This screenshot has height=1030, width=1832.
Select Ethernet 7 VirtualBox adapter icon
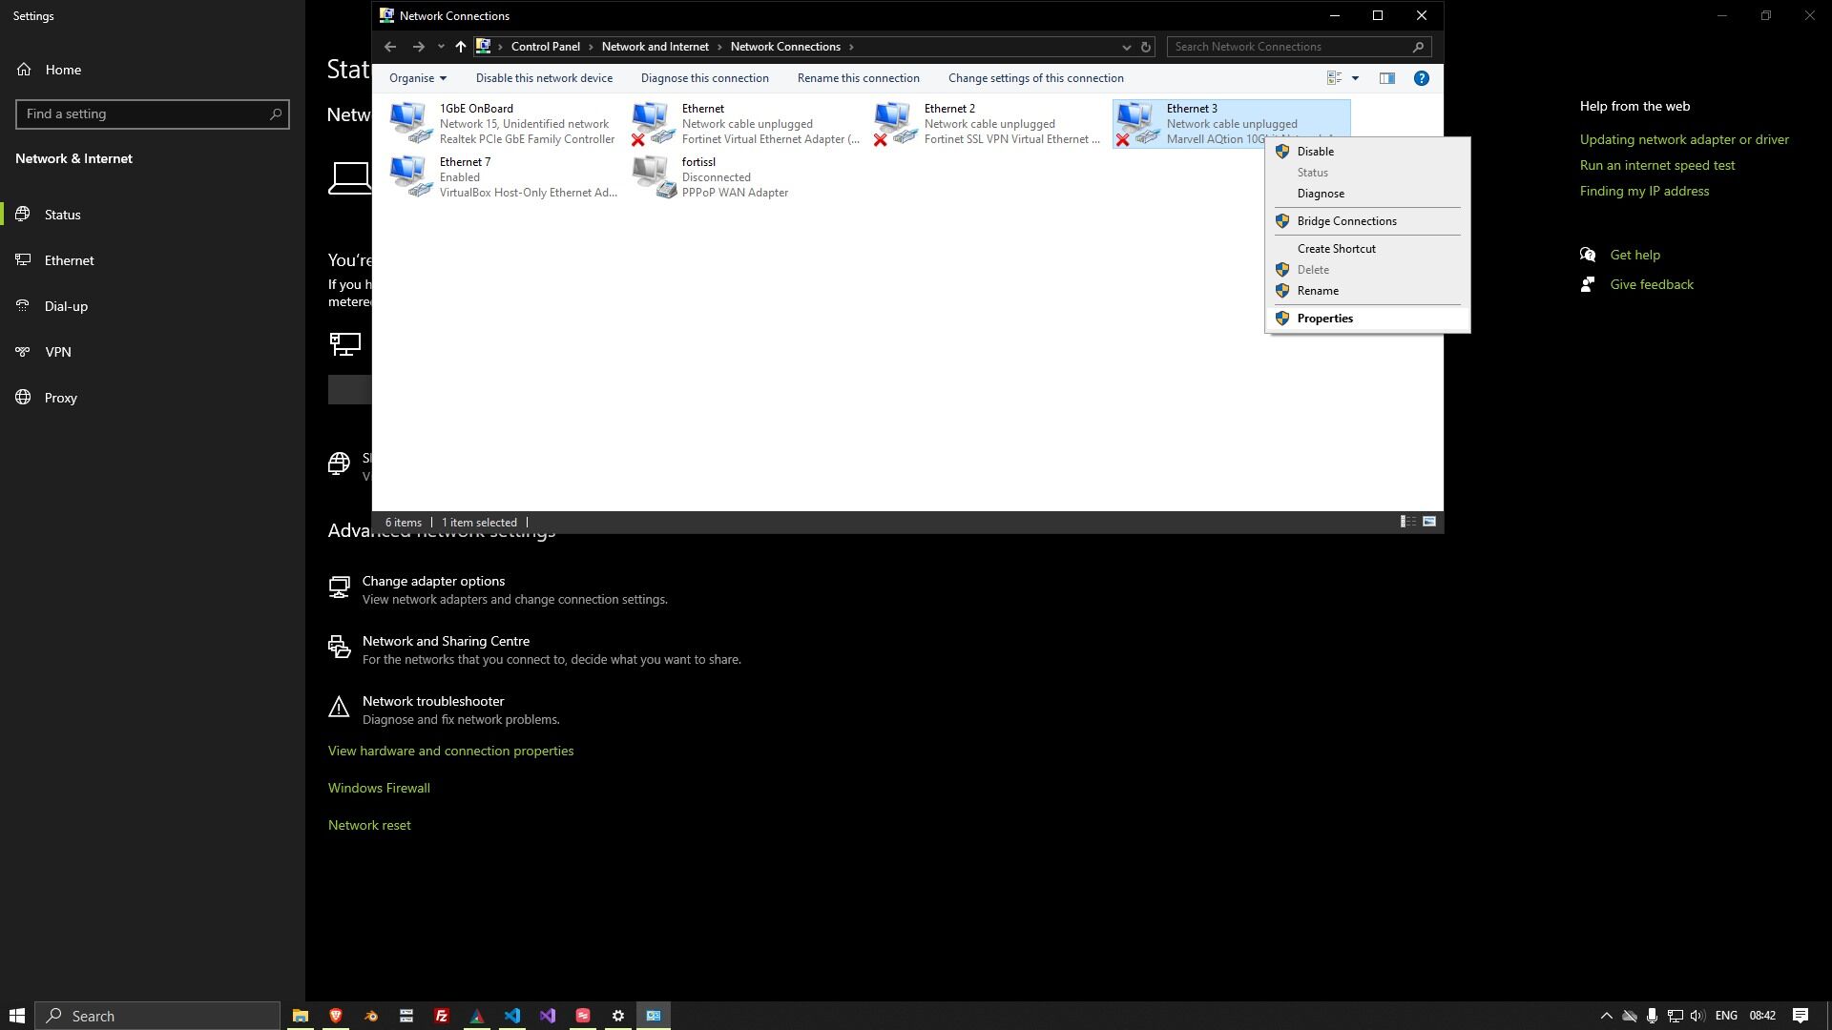coord(410,176)
